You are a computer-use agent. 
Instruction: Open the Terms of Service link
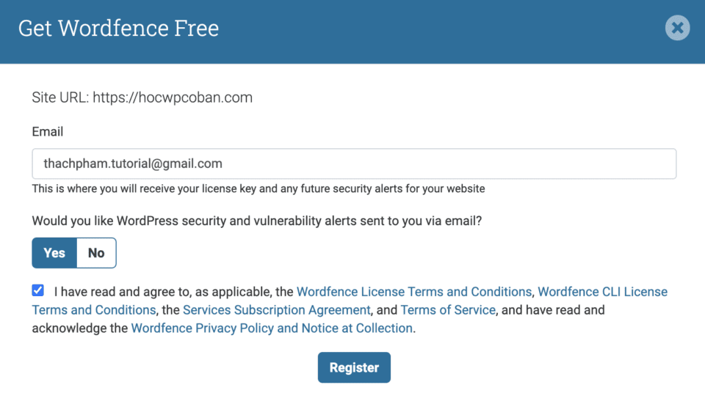pos(447,310)
